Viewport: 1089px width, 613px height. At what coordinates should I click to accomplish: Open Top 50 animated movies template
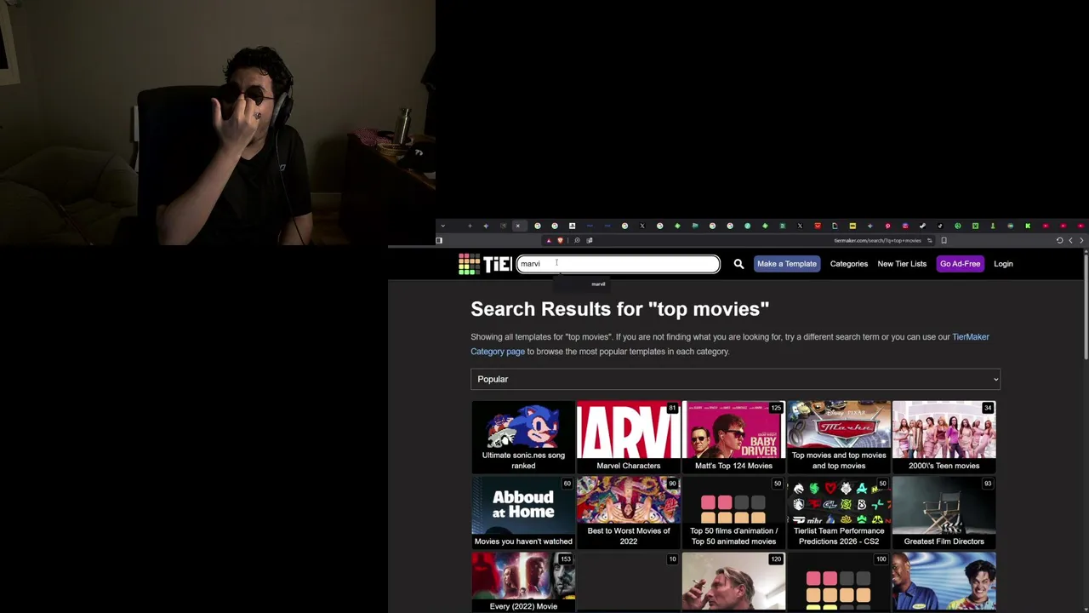[x=733, y=513]
